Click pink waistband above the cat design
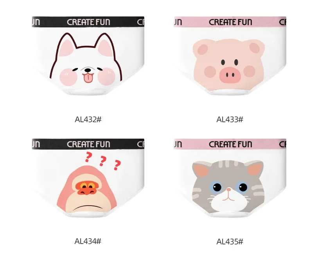Image resolution: width=309 pixels, height=280 pixels. (x=230, y=144)
